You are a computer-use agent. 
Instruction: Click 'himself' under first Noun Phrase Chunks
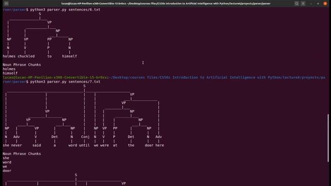pyautogui.click(x=10, y=73)
